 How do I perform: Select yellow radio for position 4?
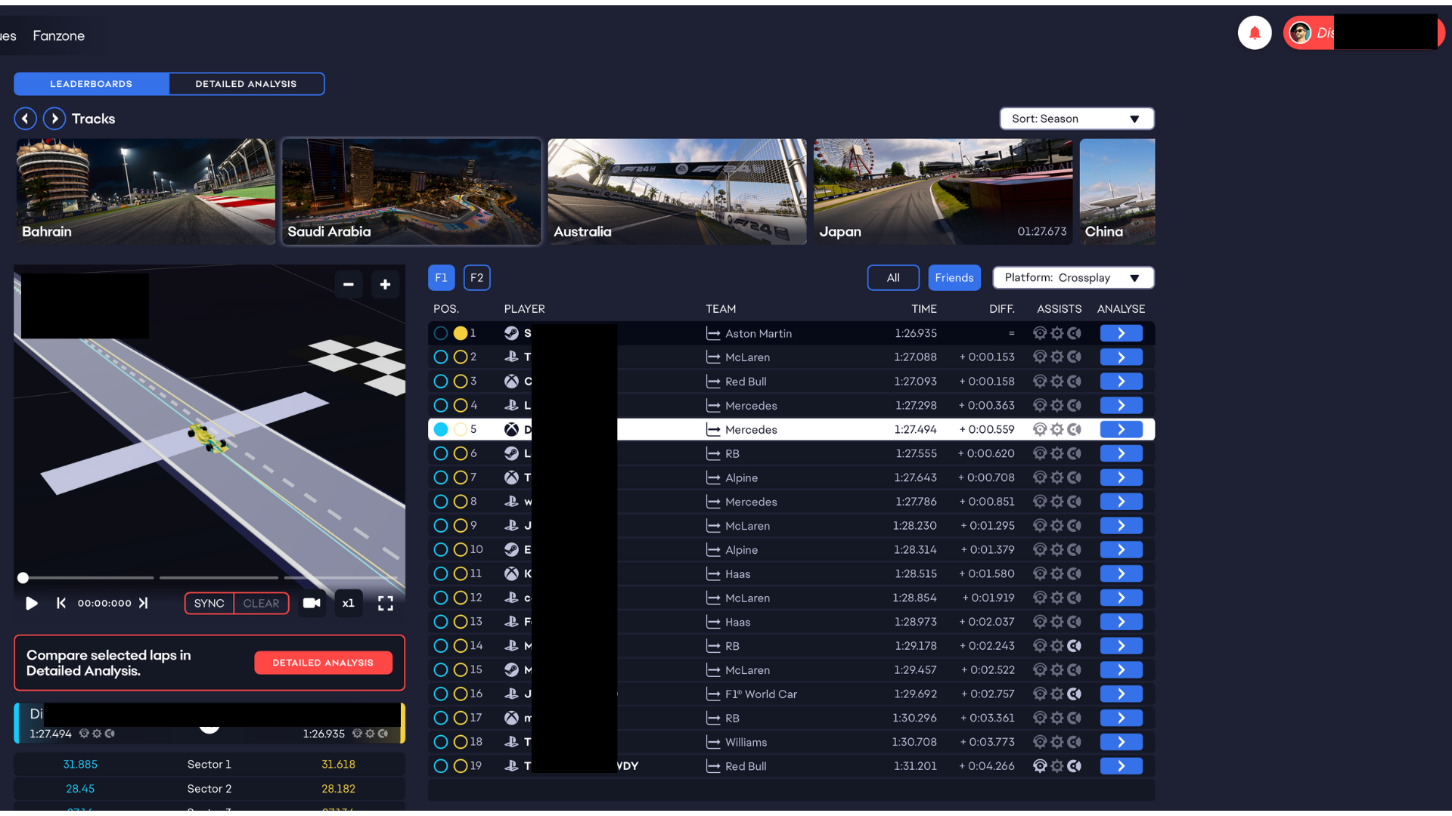[460, 406]
